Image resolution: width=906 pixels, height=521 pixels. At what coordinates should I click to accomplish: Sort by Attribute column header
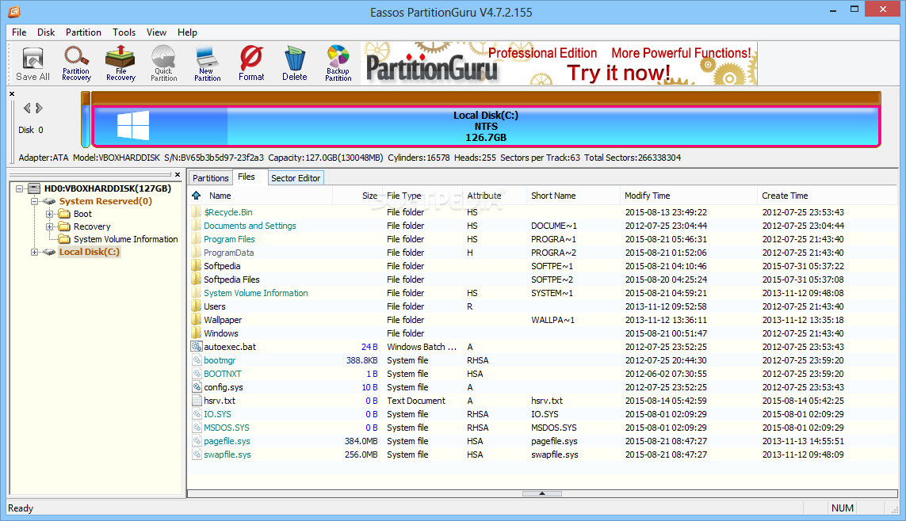click(495, 196)
